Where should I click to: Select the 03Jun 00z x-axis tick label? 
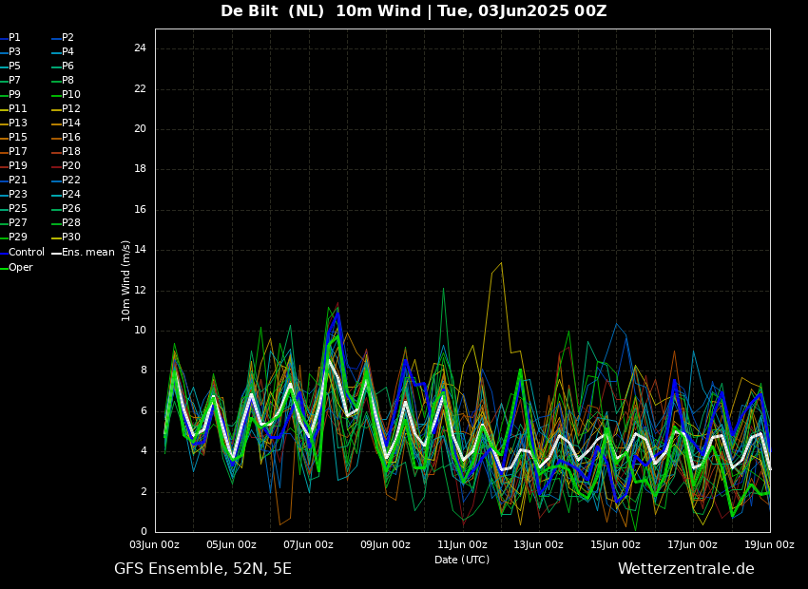(155, 545)
